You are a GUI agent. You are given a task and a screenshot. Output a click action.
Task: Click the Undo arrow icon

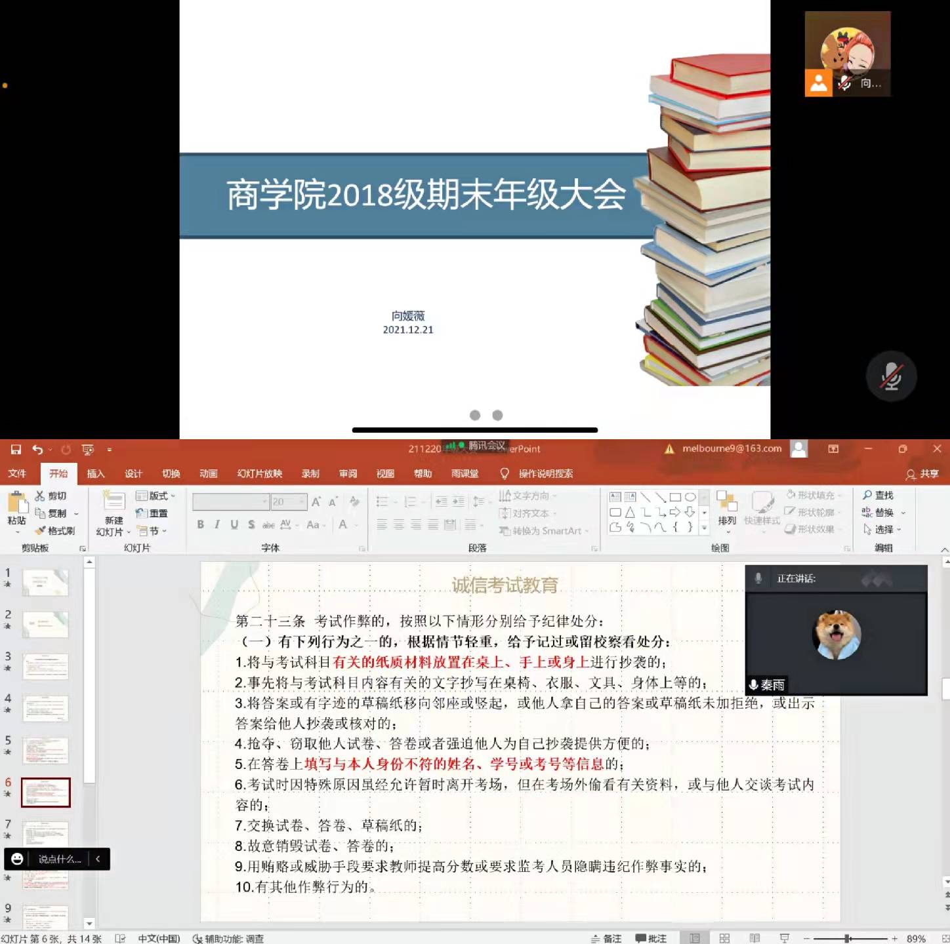(x=37, y=449)
